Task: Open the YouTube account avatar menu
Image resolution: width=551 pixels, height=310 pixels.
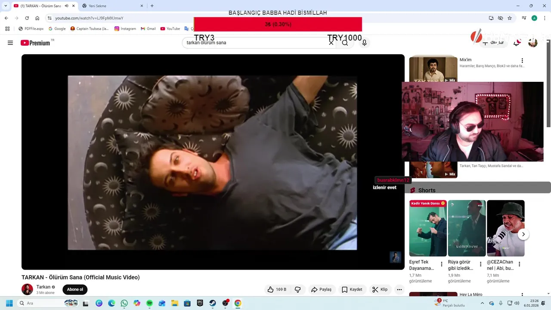Action: tap(533, 43)
